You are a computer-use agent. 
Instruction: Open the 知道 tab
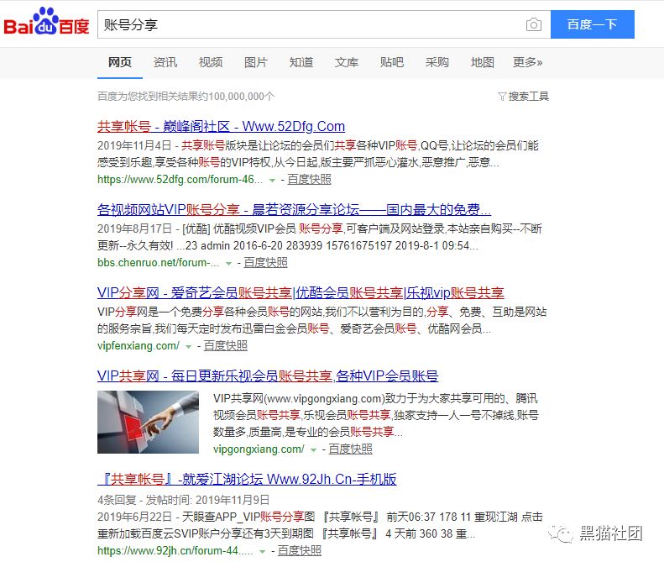[x=301, y=62]
